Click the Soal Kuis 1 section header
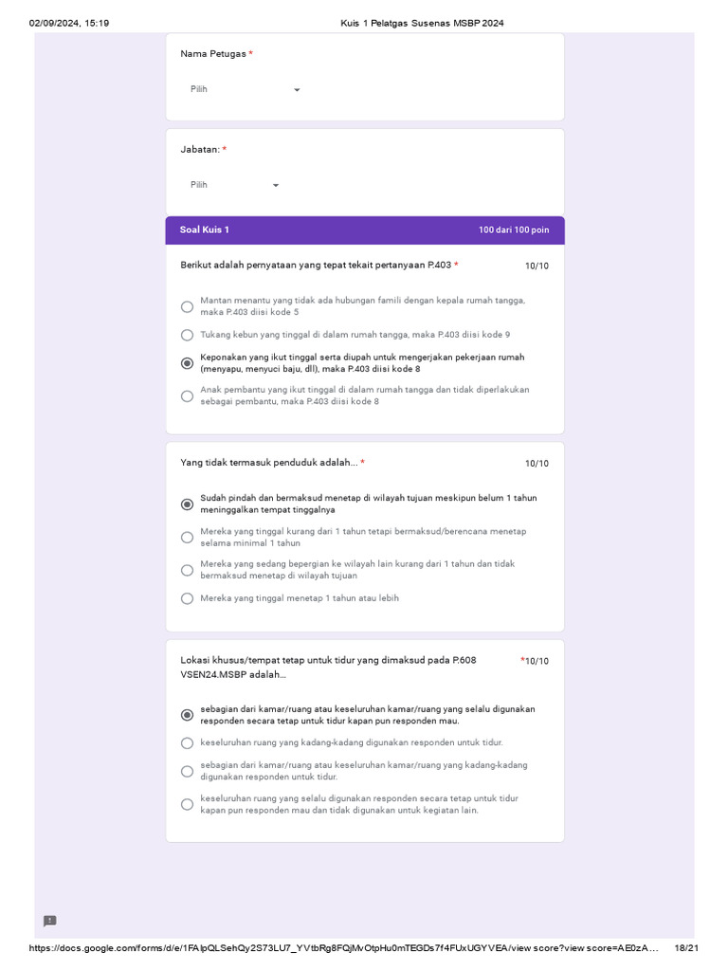The image size is (728, 971). [205, 230]
